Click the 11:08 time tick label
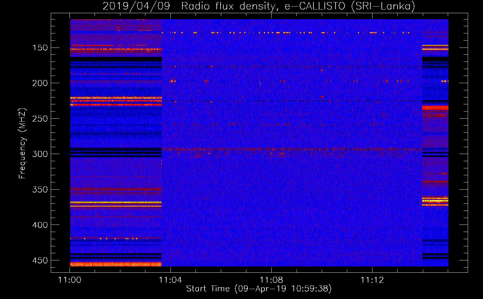 click(271, 280)
